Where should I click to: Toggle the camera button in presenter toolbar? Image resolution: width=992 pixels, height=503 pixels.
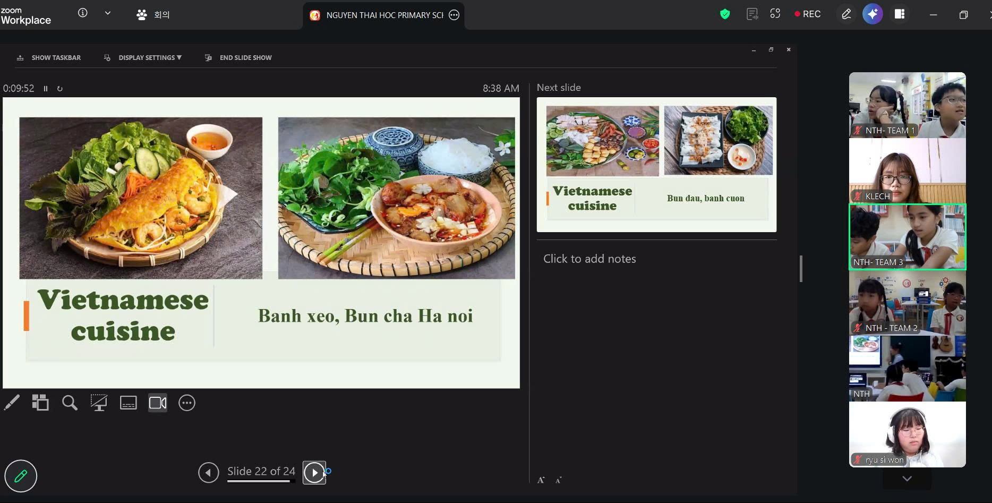[158, 403]
